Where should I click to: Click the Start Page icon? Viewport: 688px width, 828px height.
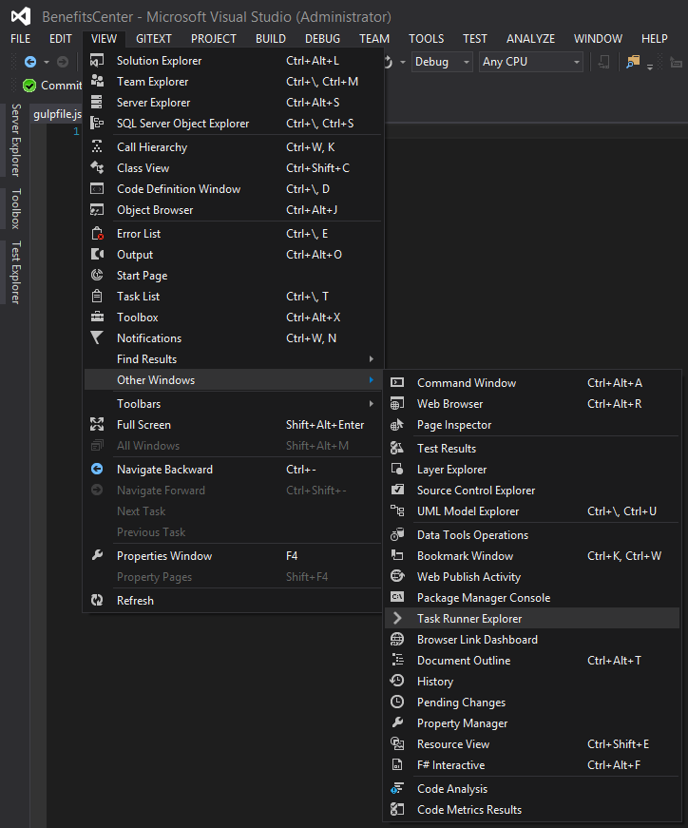(97, 275)
